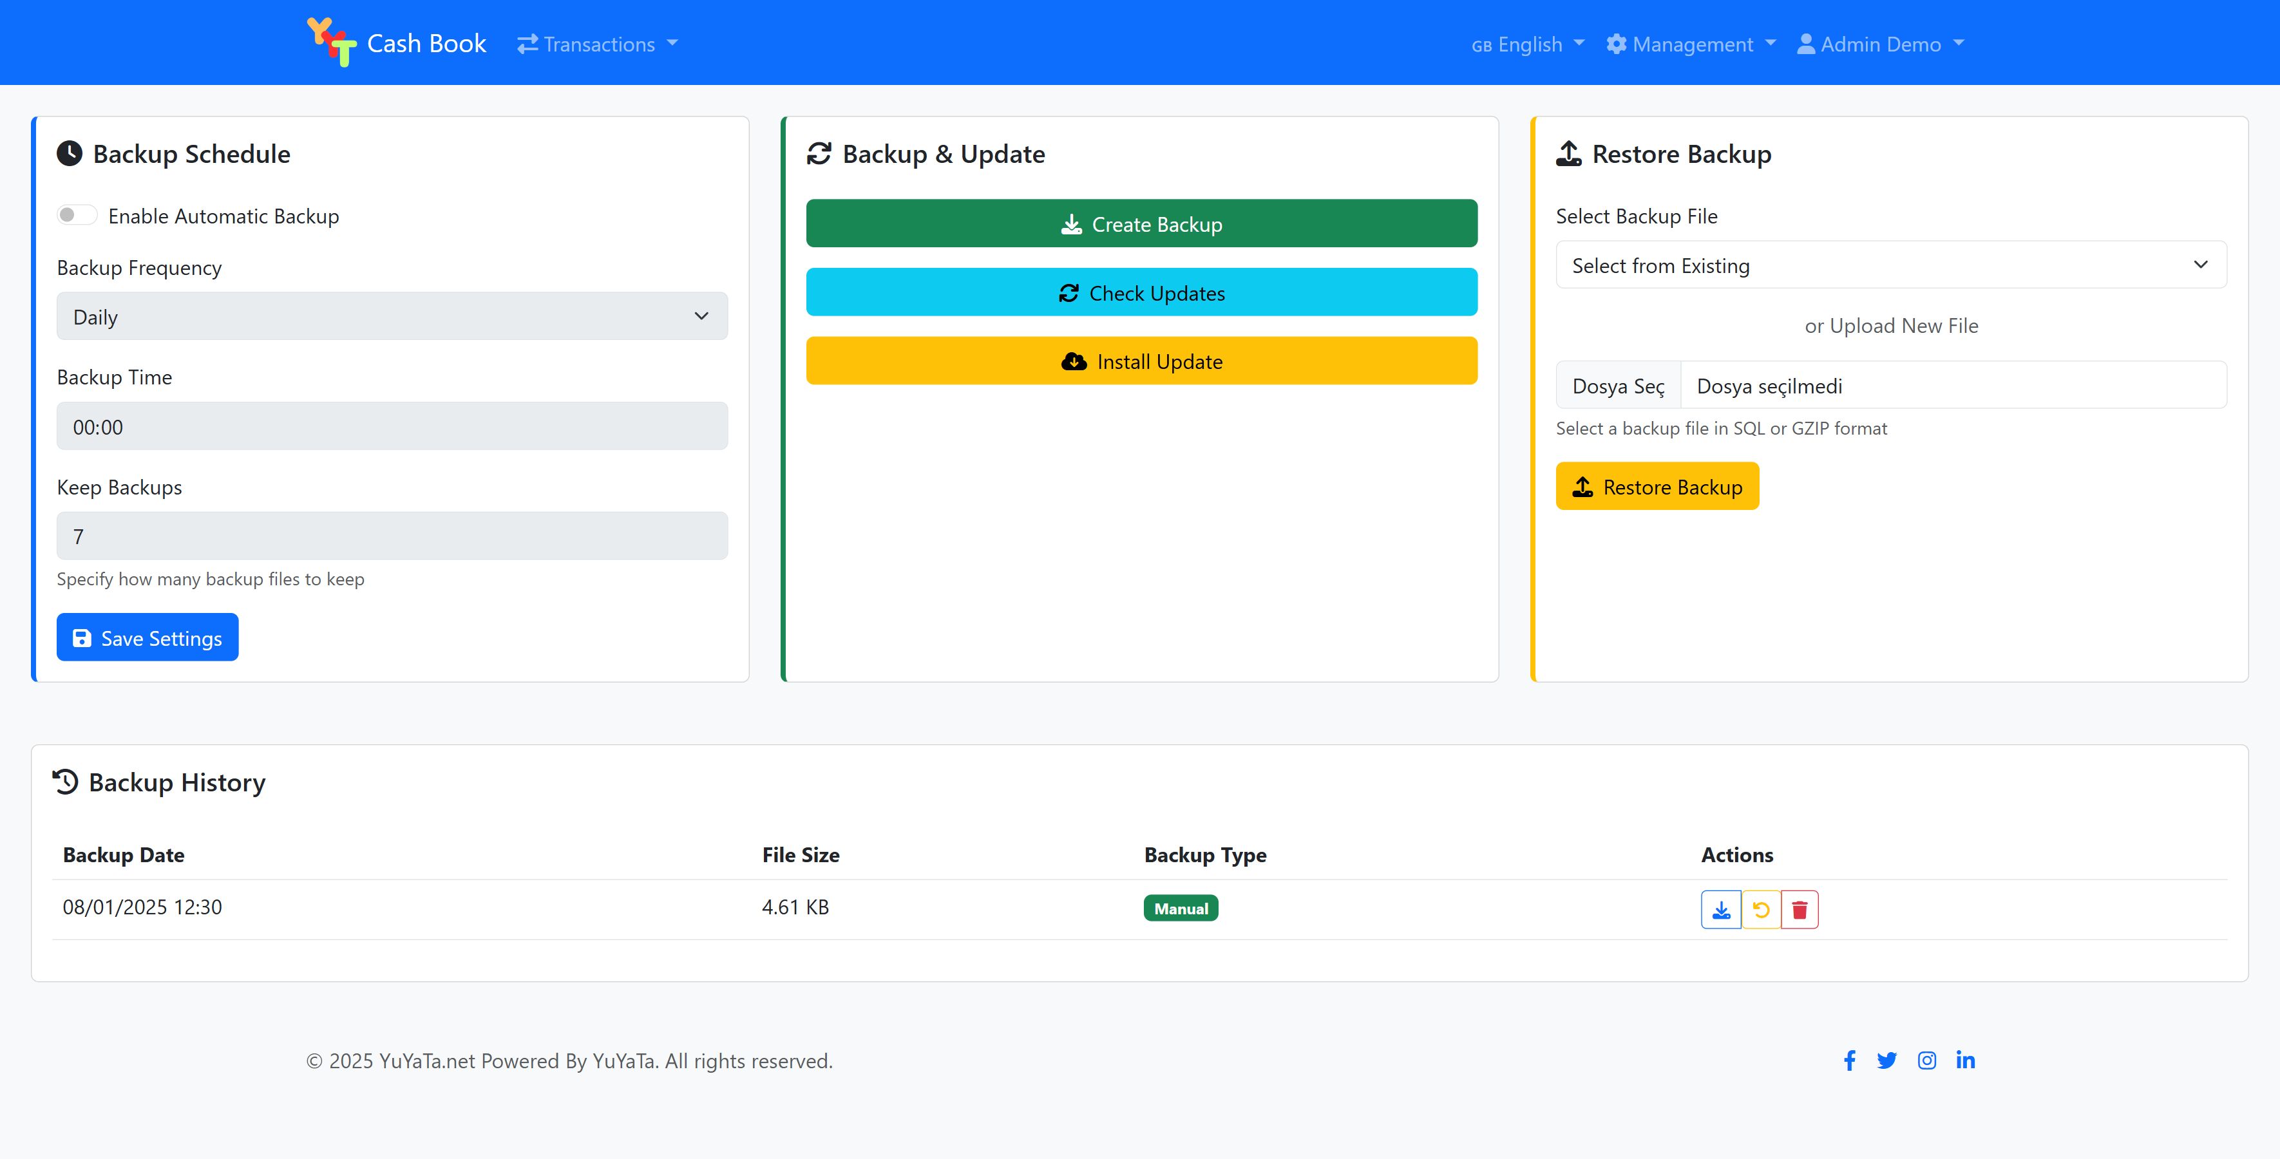Click the yellow restore icon in Actions
2280x1159 pixels.
click(1760, 910)
